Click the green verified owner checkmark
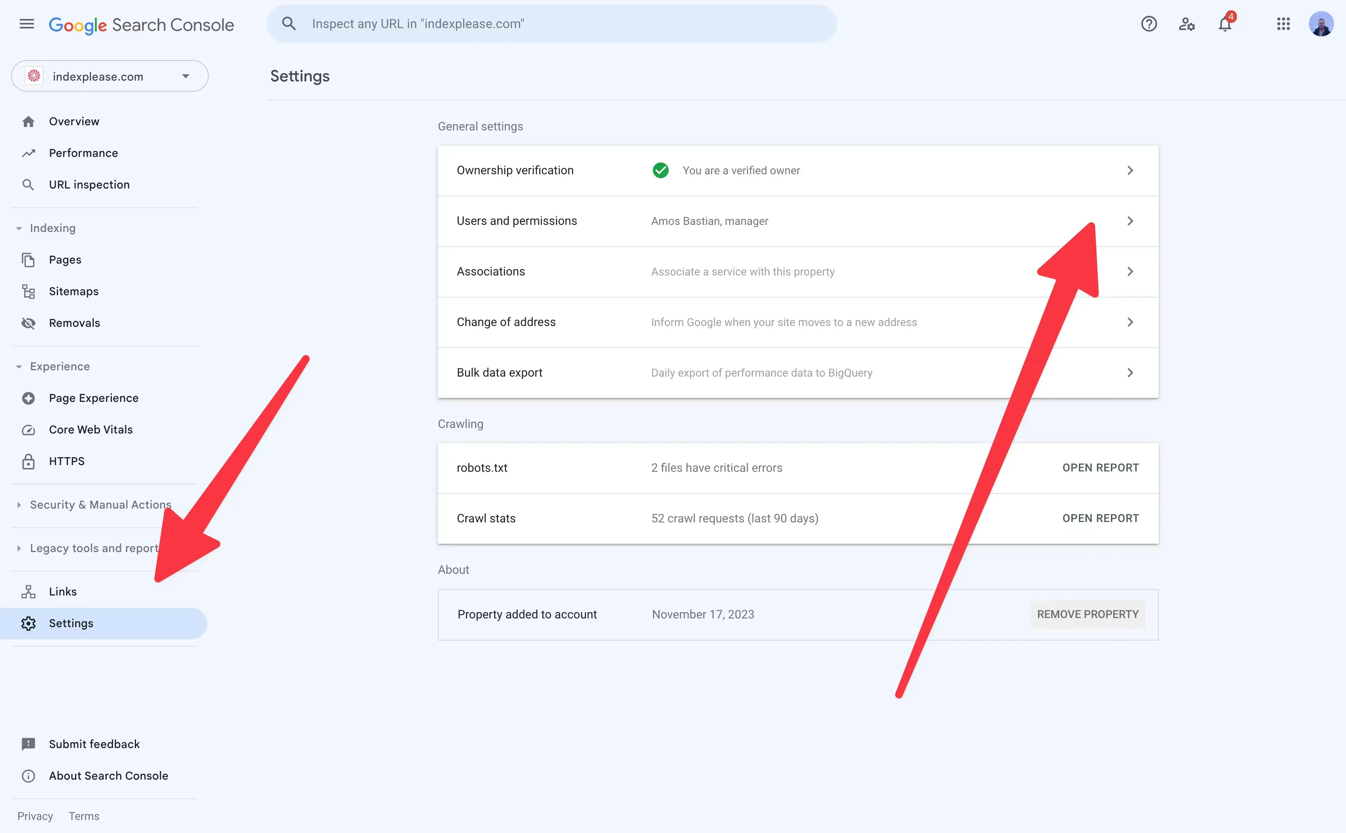The image size is (1346, 833). 660,170
